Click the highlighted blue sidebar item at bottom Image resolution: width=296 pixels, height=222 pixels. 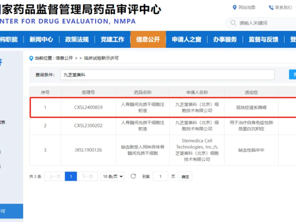click(11, 211)
